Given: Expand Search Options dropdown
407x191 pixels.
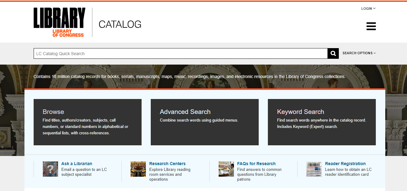Looking at the screenshot, I should coord(359,53).
